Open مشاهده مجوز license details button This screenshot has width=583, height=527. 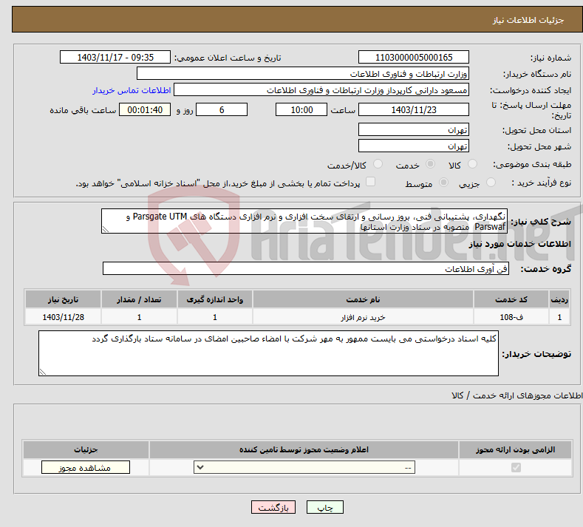tap(86, 467)
